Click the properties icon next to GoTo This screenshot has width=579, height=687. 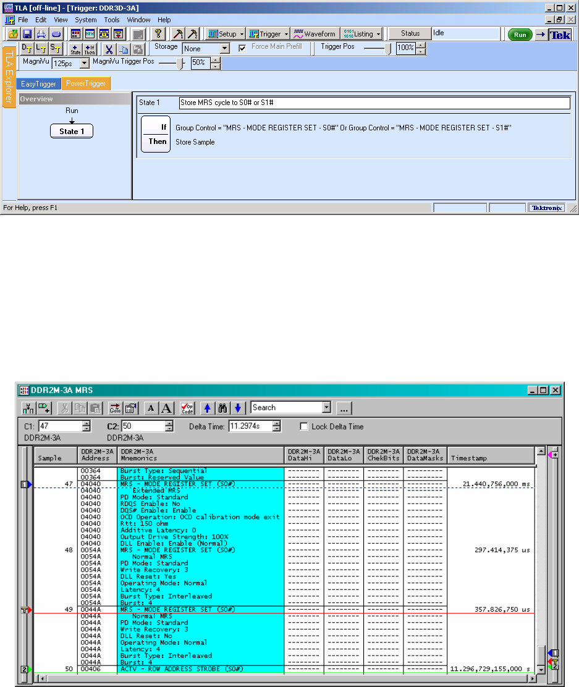130,408
